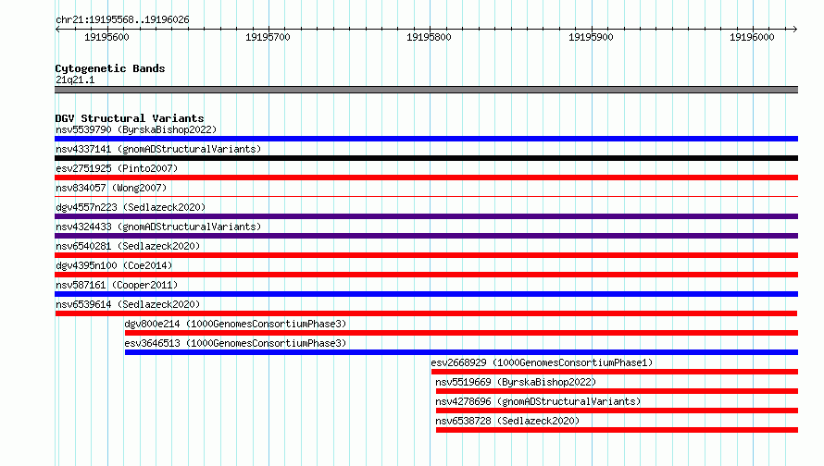This screenshot has width=824, height=466.
Task: Click ruler position 19195700
Action: tap(268, 37)
